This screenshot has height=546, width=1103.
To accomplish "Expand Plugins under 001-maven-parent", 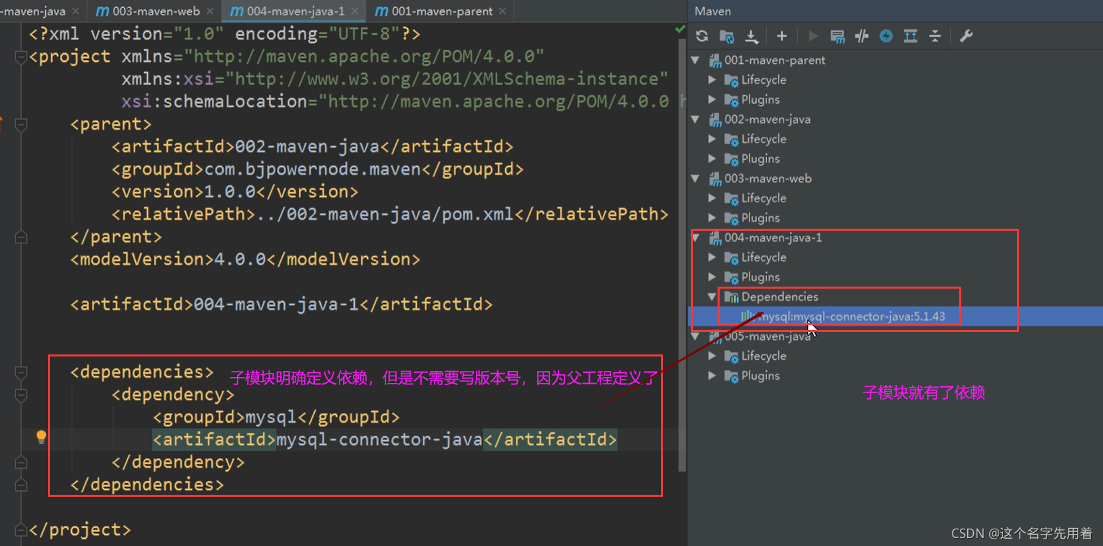I will point(712,100).
